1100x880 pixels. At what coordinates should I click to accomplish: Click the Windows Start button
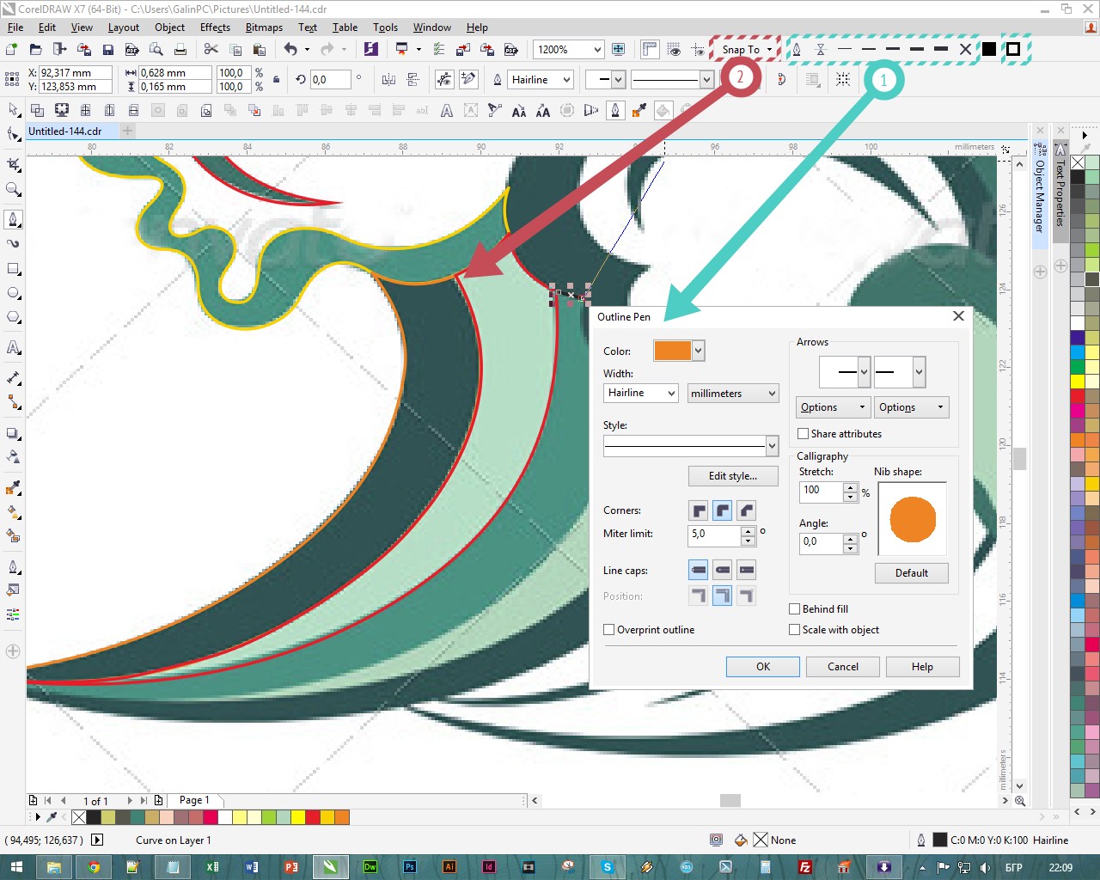15,866
